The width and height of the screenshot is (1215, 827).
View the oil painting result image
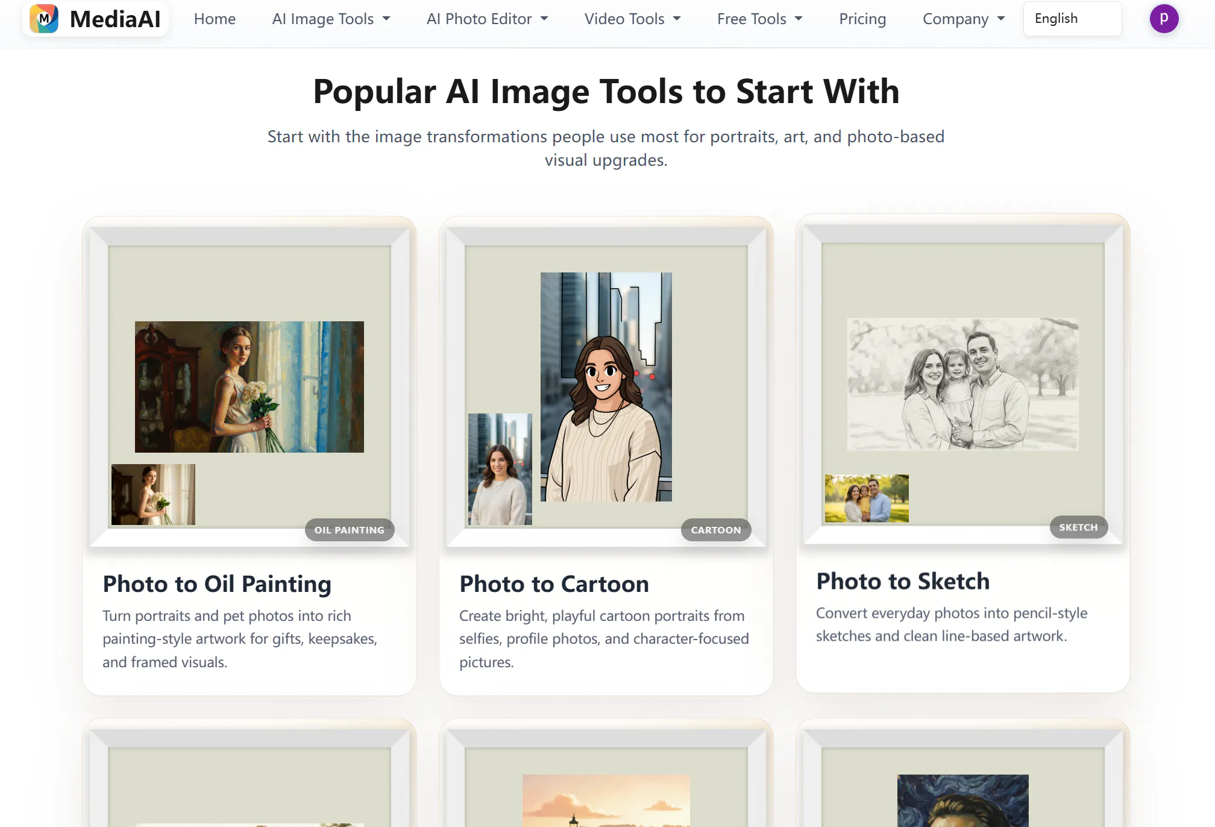[x=250, y=387]
